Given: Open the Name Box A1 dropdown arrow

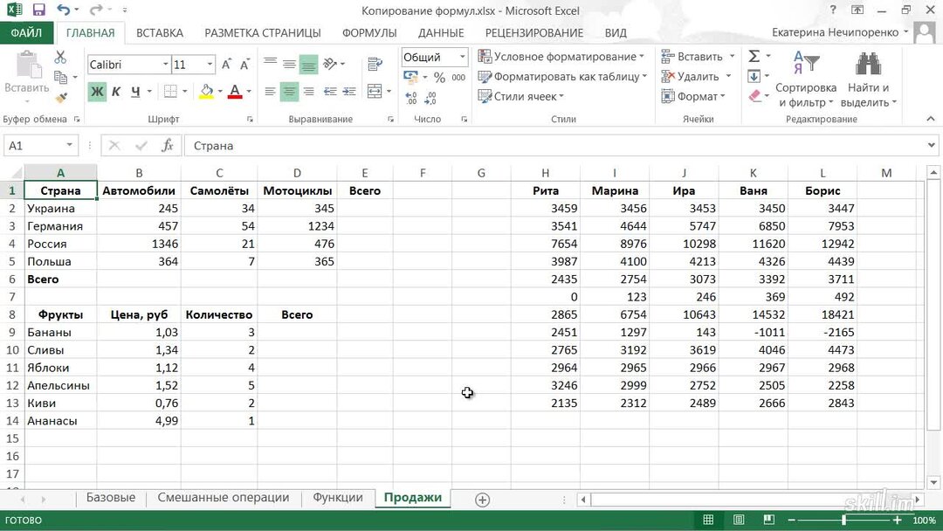Looking at the screenshot, I should coord(69,146).
